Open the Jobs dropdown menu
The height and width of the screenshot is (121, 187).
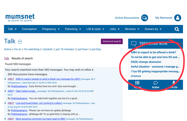[114, 29]
